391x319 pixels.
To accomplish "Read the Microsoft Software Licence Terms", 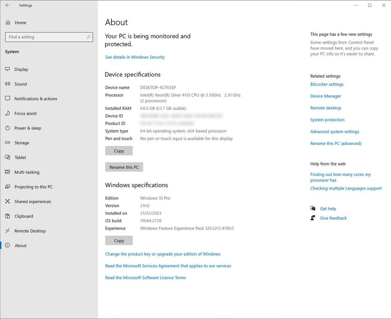I will 145,278.
